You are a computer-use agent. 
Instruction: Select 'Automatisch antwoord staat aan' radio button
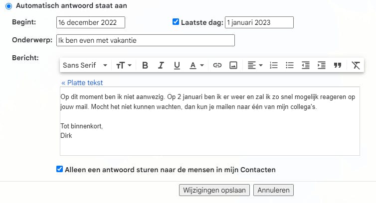tap(8, 6)
